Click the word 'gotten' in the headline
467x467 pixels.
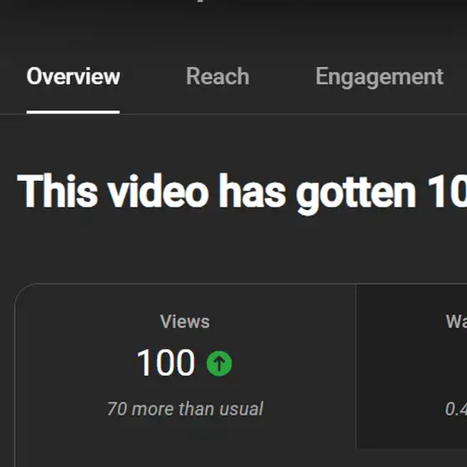point(356,193)
